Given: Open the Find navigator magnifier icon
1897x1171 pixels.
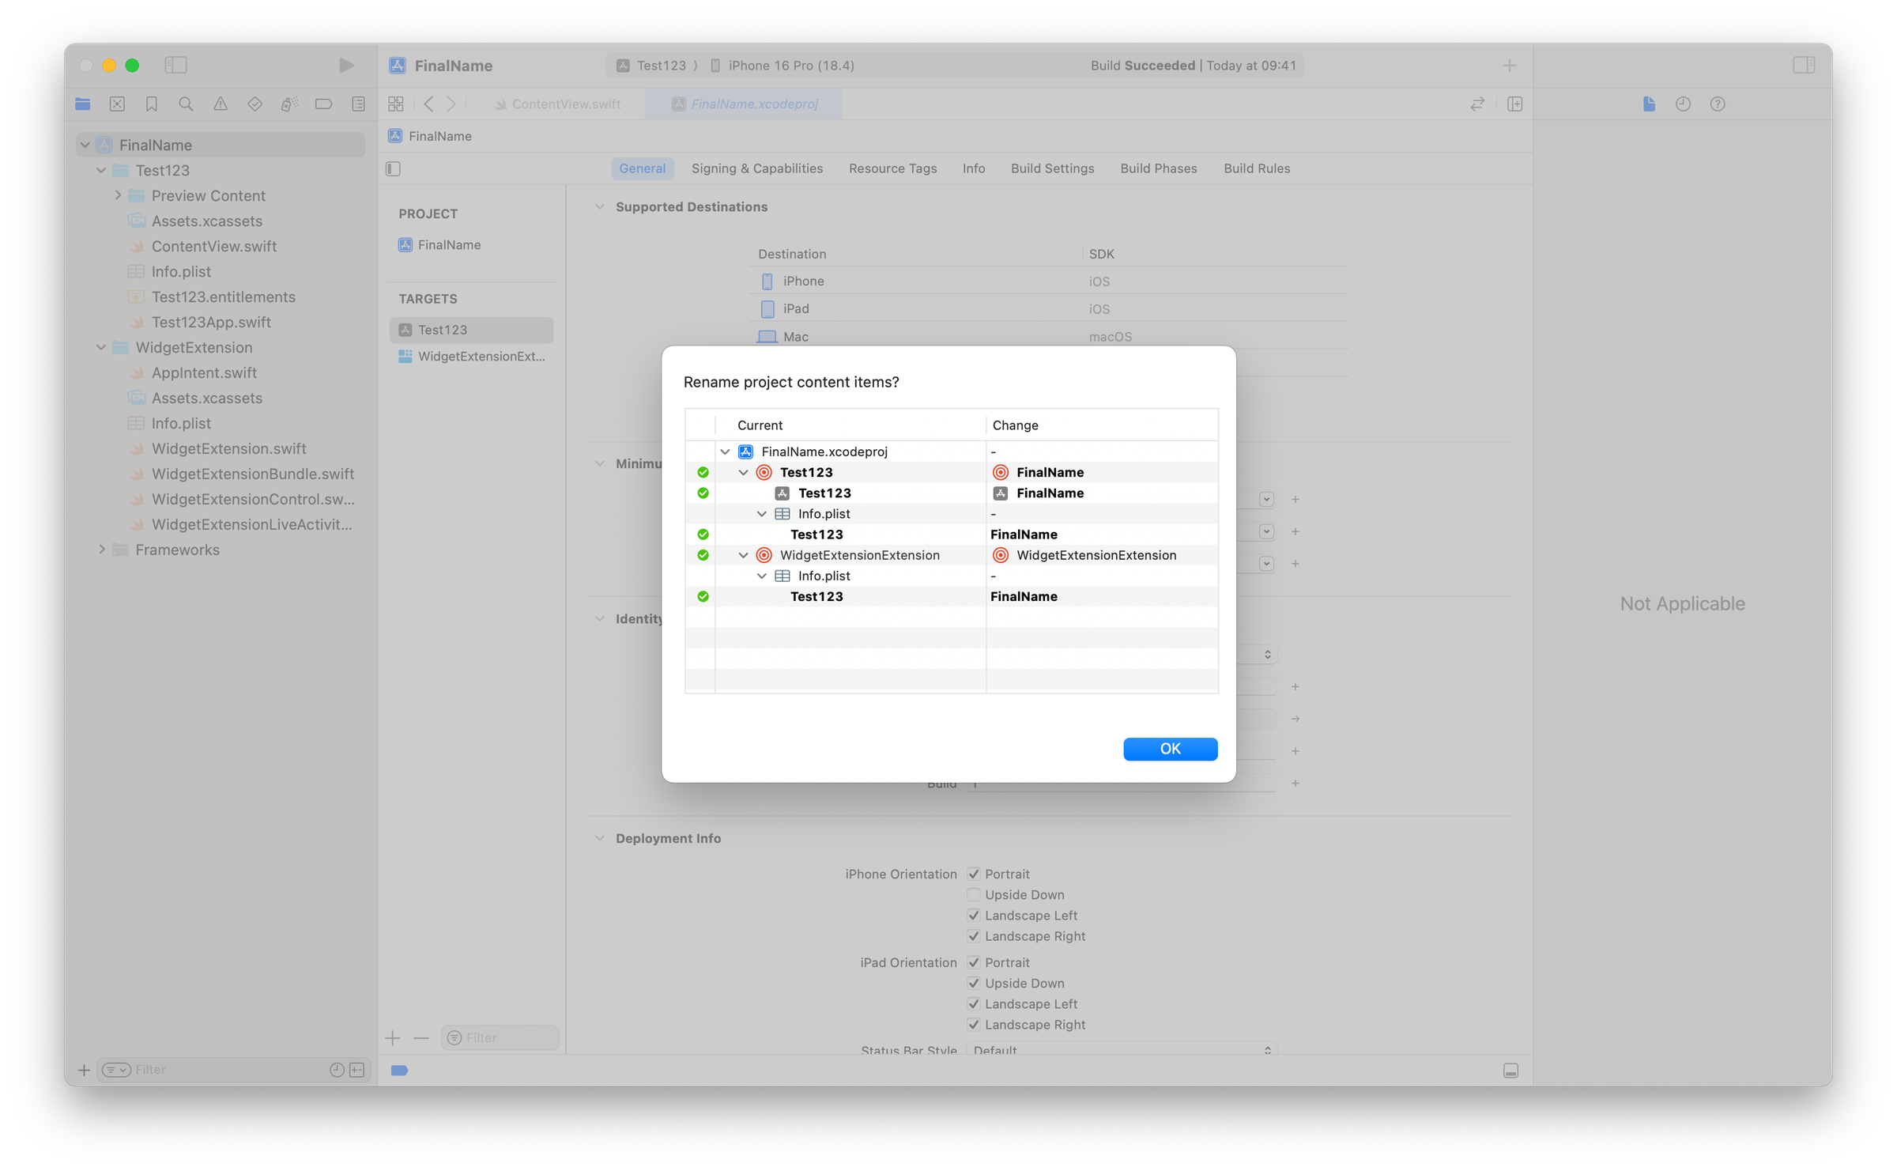Looking at the screenshot, I should click(x=186, y=104).
